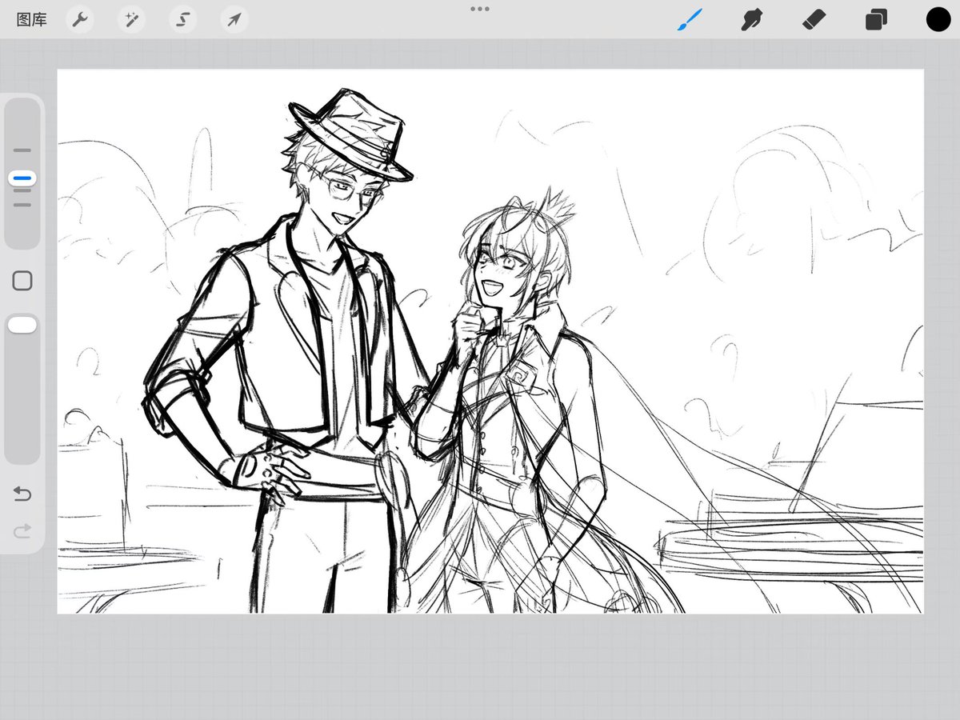Open the black active color swatch

(x=938, y=19)
